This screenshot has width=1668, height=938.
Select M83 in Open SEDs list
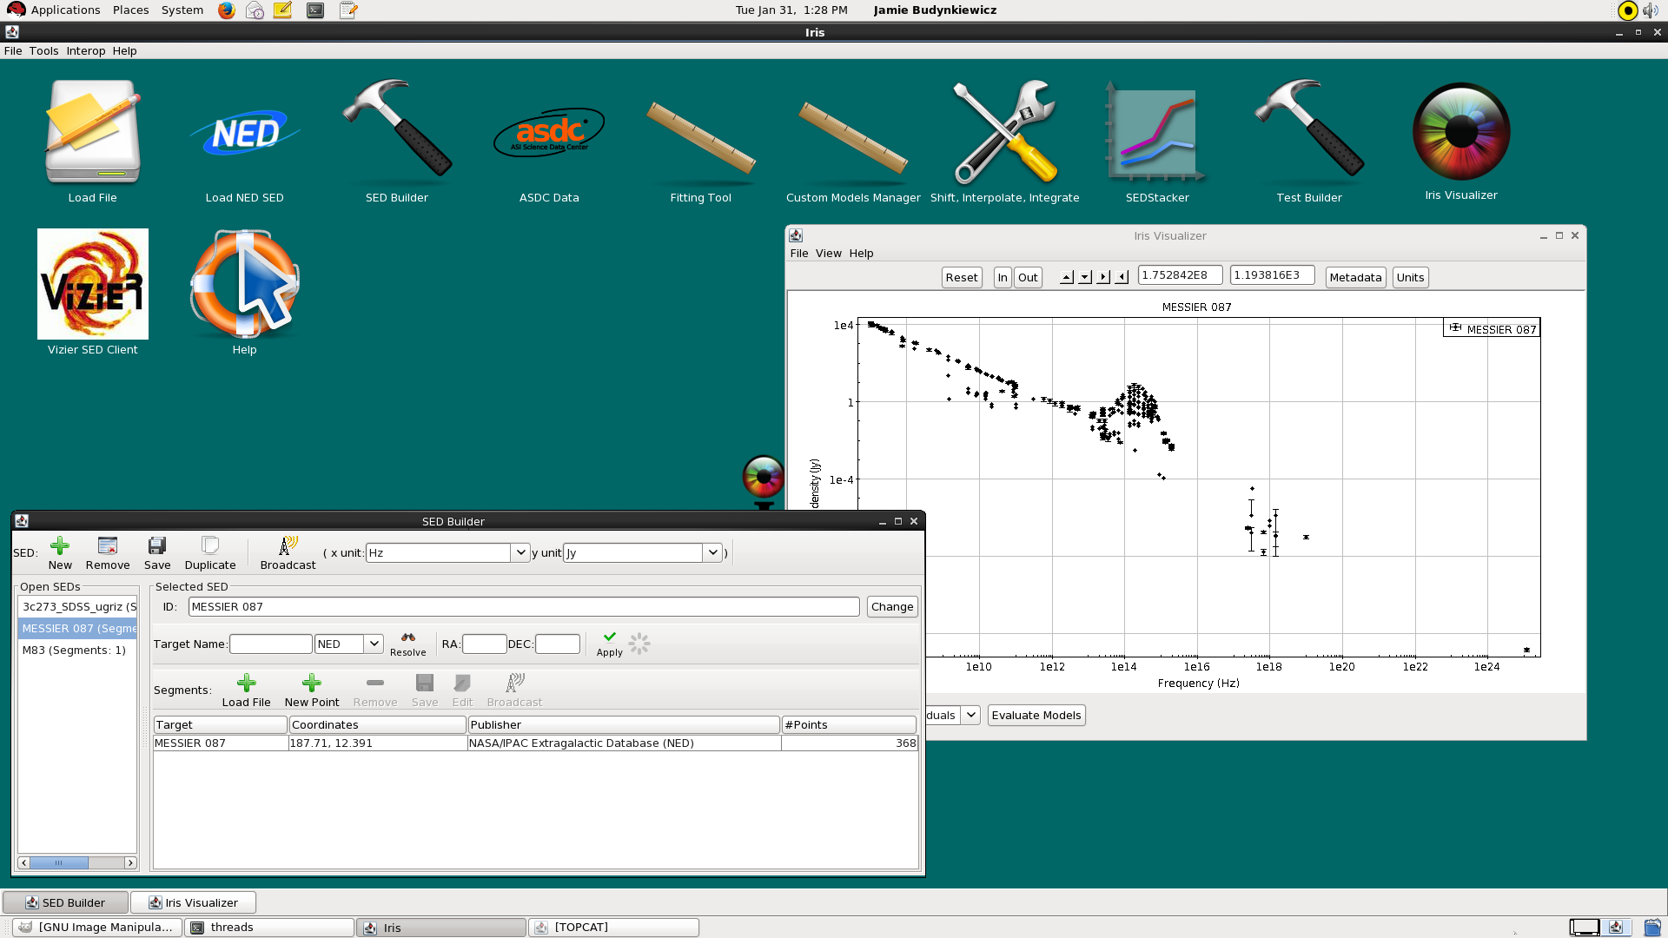coord(78,650)
